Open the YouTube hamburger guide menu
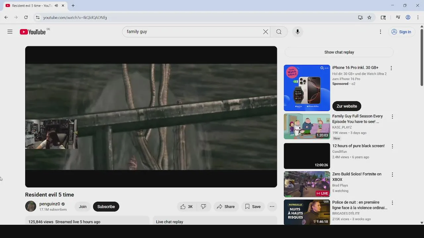This screenshot has height=238, width=424. (x=10, y=32)
